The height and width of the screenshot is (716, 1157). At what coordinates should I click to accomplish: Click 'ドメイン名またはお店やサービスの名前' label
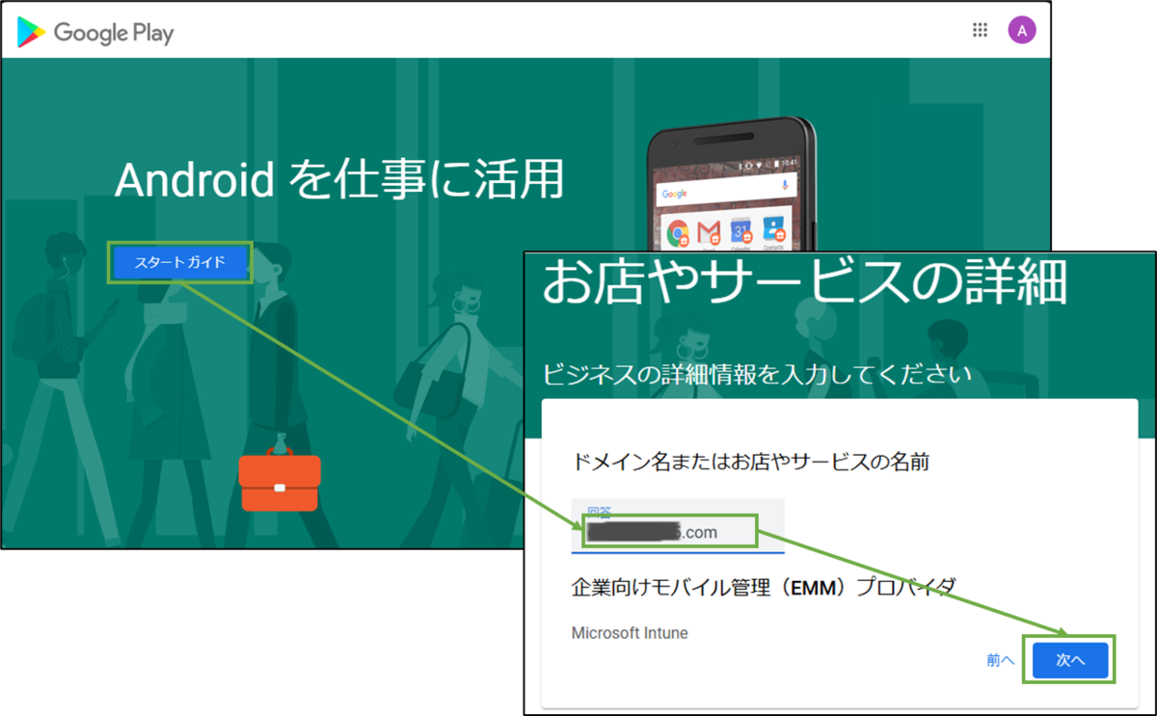click(x=750, y=463)
